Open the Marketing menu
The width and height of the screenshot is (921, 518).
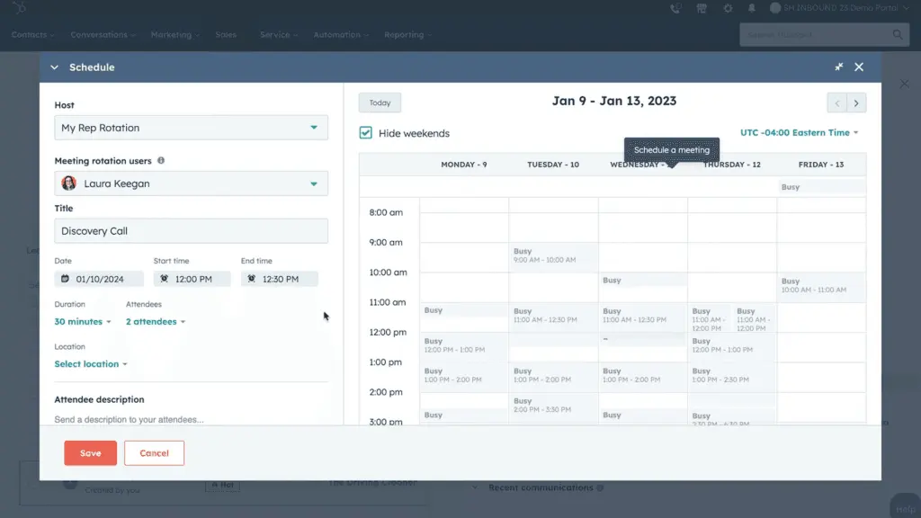pos(175,35)
